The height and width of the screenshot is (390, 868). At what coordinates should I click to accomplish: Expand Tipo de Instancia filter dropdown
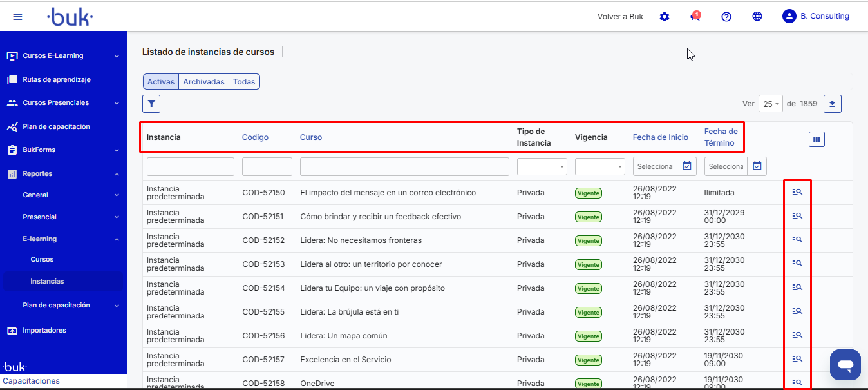click(x=542, y=166)
